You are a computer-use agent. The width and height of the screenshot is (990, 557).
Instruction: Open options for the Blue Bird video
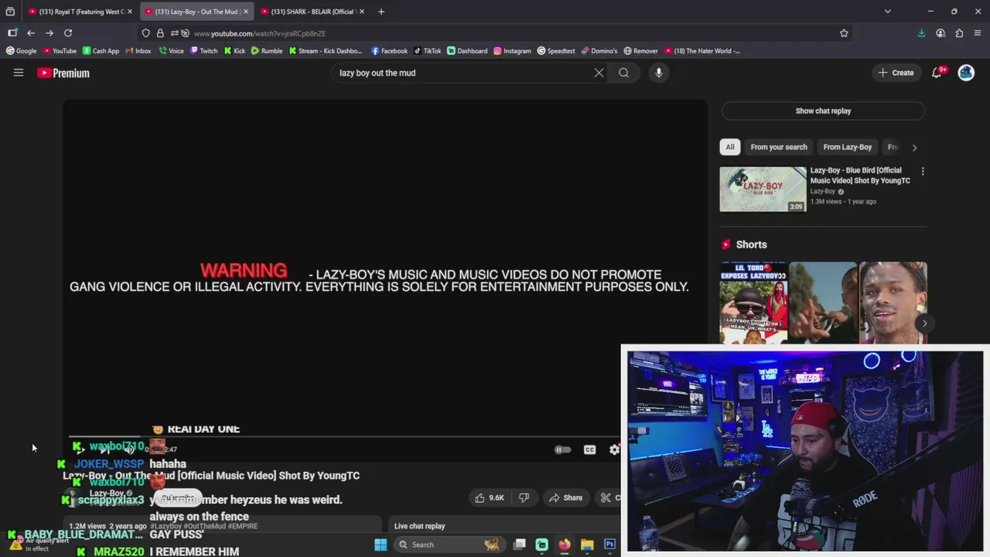[x=923, y=171]
